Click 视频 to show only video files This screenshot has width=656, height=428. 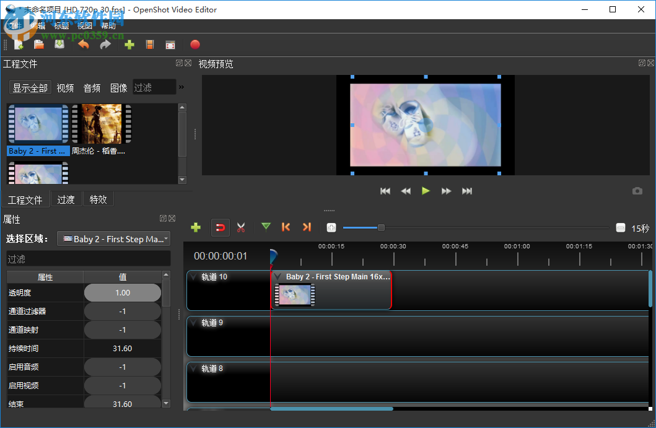tap(64, 87)
